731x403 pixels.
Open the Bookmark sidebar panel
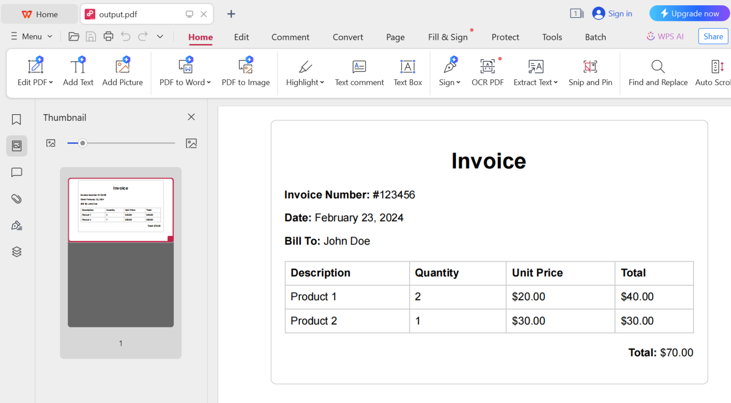click(x=16, y=119)
